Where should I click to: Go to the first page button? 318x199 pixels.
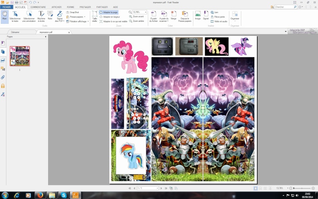tap(130, 188)
